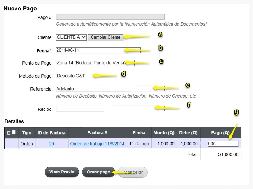
Task: Click the Punto de Pago: label
Action: point(37,63)
